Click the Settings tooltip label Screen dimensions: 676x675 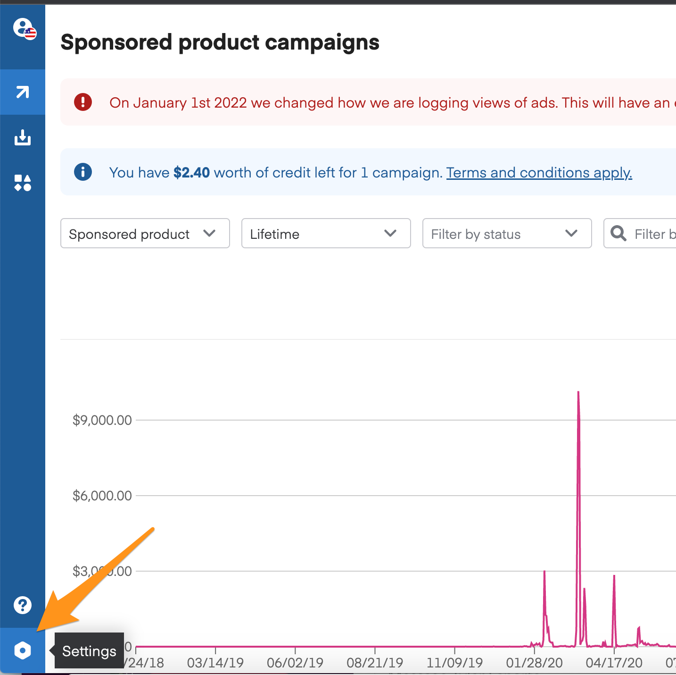point(89,650)
